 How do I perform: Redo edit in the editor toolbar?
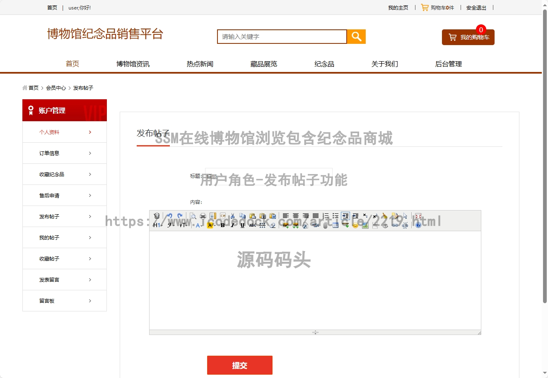pyautogui.click(x=180, y=216)
